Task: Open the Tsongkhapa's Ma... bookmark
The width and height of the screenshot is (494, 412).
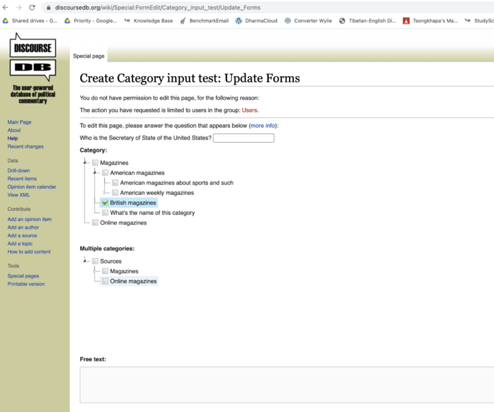Action: (430, 21)
